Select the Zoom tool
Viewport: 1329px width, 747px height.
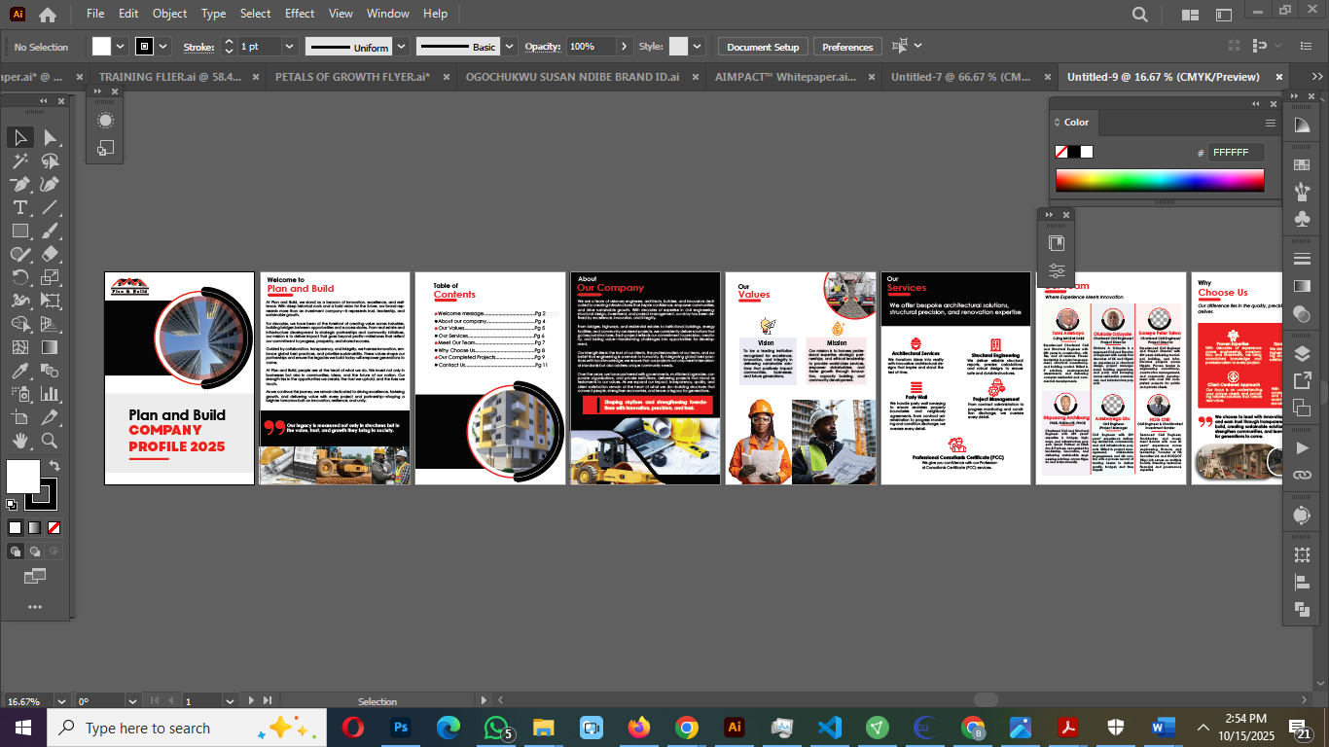[x=51, y=441]
